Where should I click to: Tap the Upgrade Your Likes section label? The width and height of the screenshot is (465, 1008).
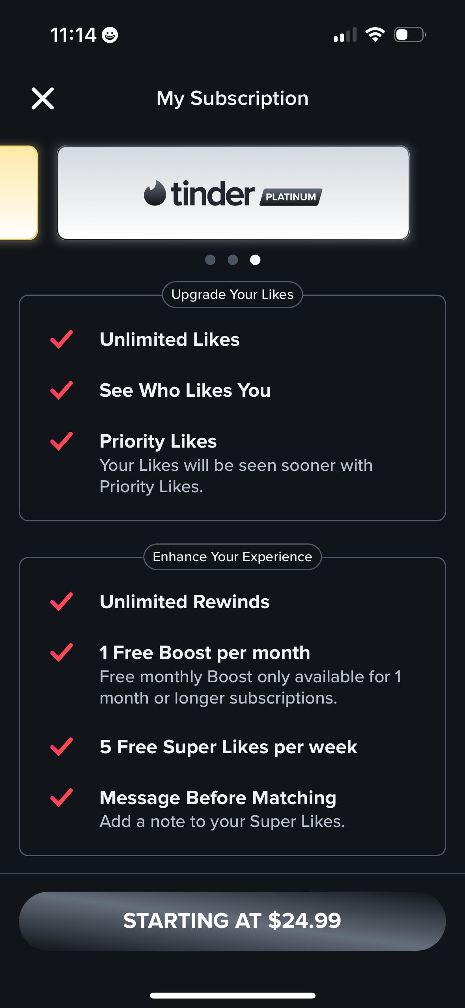[x=232, y=295]
